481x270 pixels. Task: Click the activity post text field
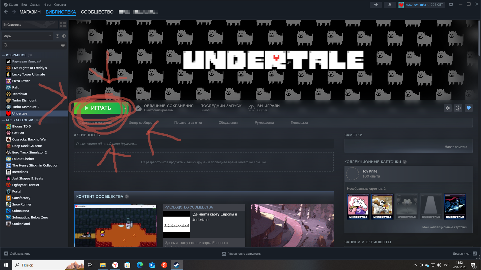coord(204,144)
